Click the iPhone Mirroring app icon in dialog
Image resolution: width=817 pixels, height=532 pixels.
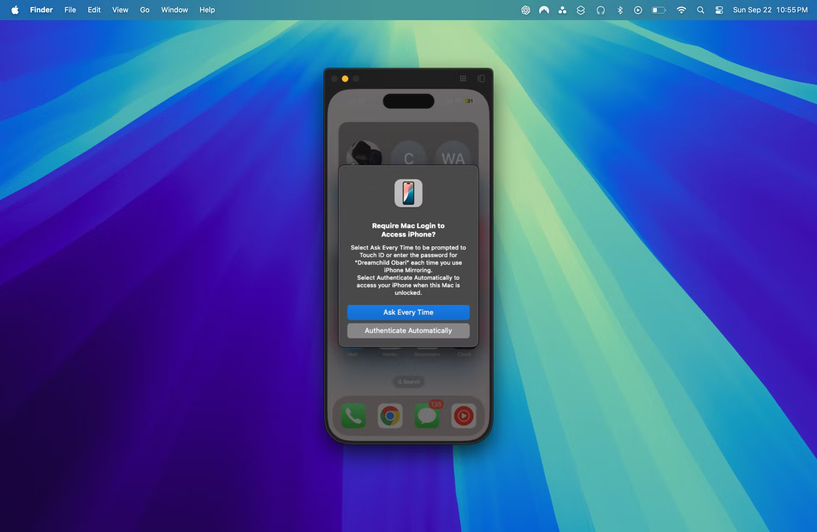(408, 194)
